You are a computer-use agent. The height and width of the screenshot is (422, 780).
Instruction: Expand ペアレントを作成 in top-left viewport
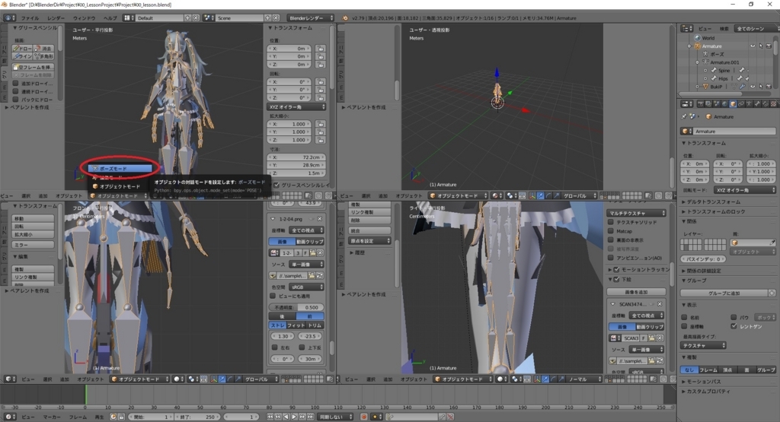28,107
